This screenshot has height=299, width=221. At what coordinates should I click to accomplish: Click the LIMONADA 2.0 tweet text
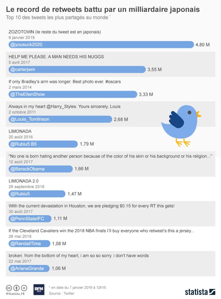pyautogui.click(x=24, y=181)
